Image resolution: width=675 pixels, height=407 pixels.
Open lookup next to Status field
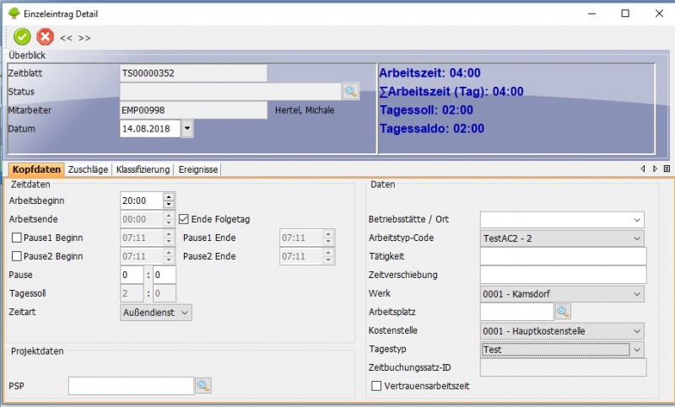point(350,91)
